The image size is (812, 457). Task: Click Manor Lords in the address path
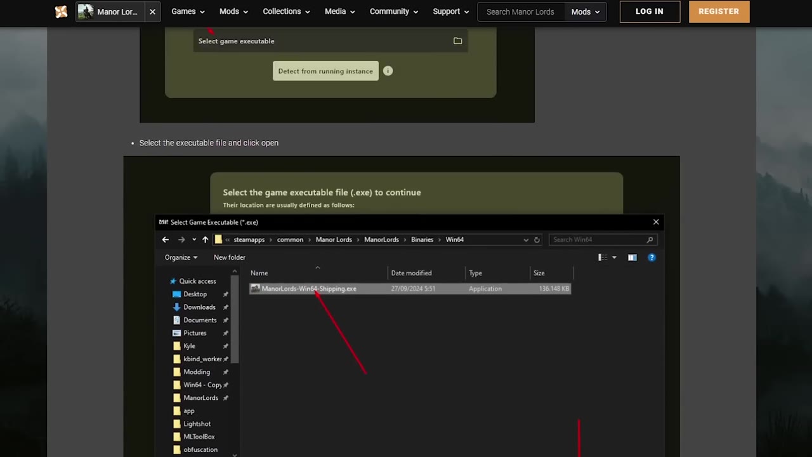[x=334, y=239]
